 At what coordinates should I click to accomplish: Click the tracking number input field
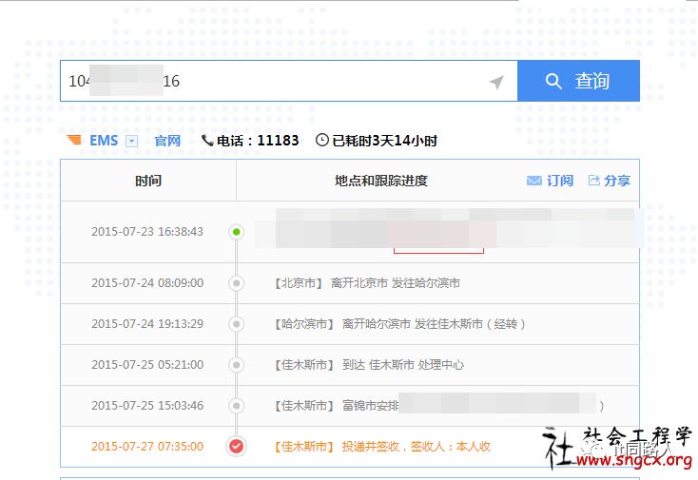266,82
